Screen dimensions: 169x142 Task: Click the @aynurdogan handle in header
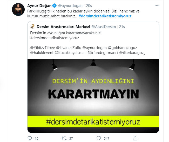[70, 6]
